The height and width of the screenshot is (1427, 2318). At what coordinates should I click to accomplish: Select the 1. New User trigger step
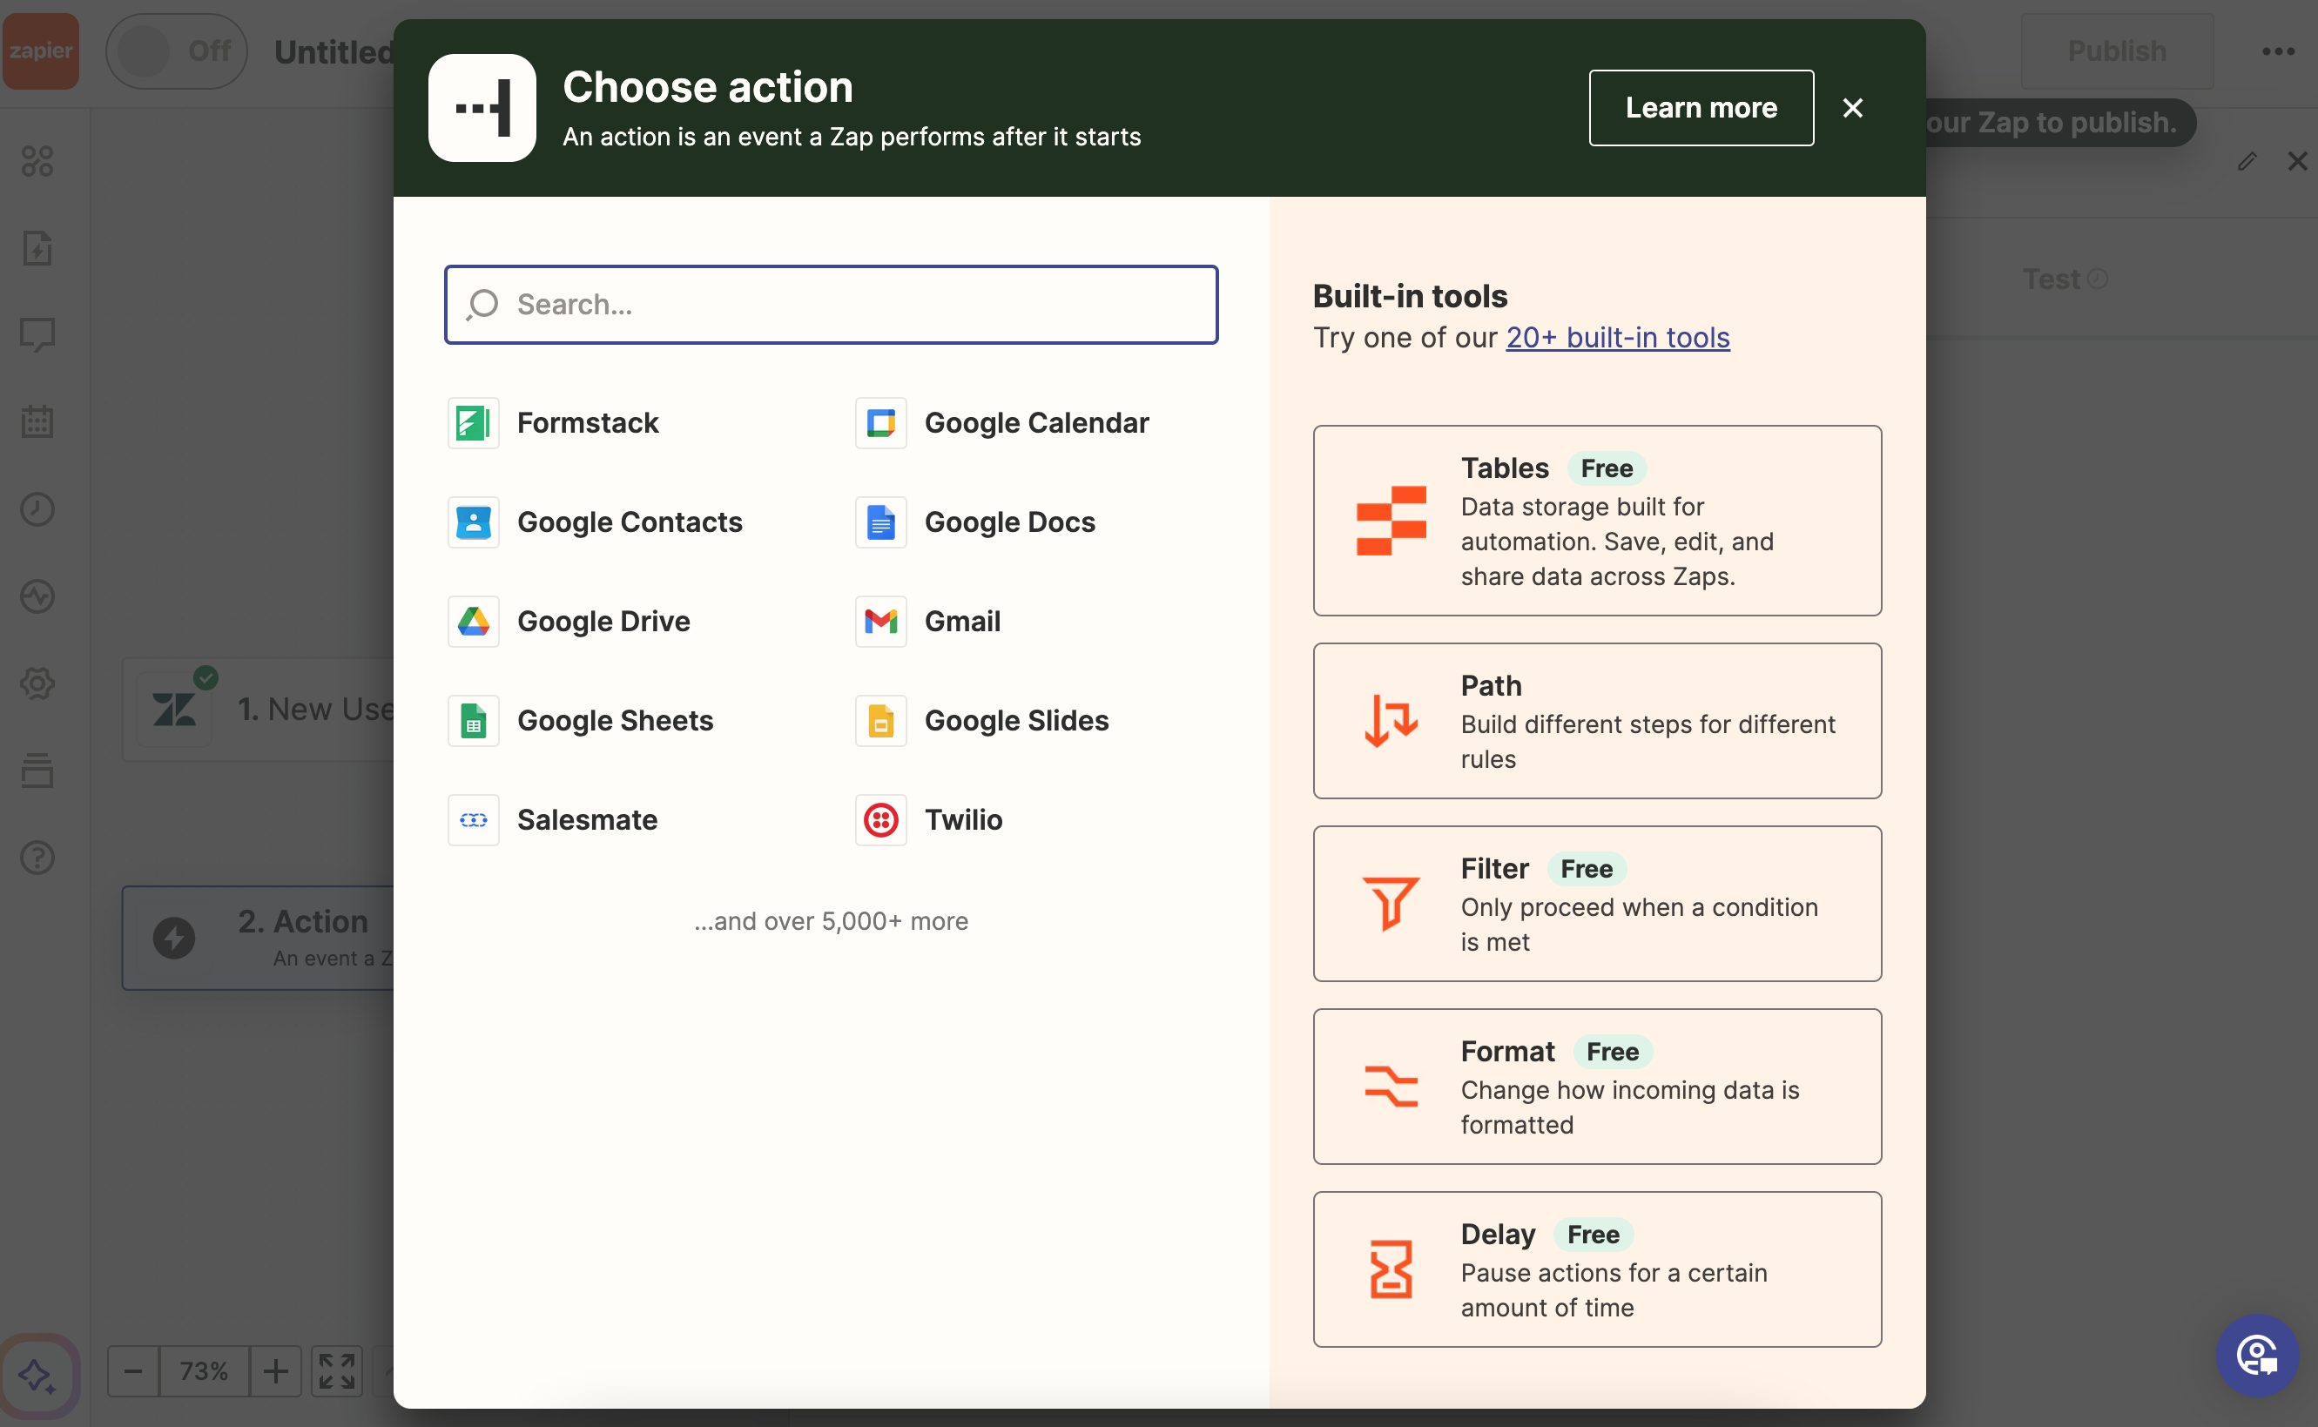tap(259, 709)
